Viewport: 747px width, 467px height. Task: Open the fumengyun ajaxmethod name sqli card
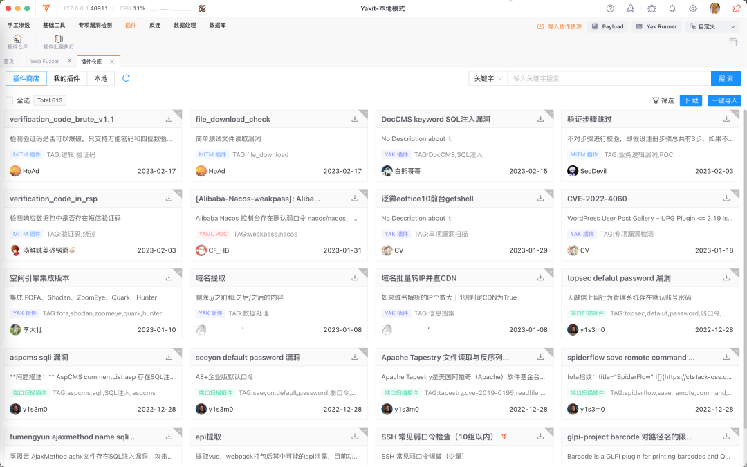[x=93, y=447]
